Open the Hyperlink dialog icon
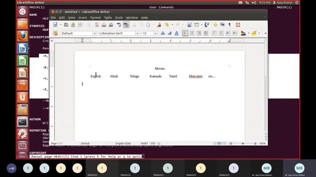 click(x=189, y=25)
